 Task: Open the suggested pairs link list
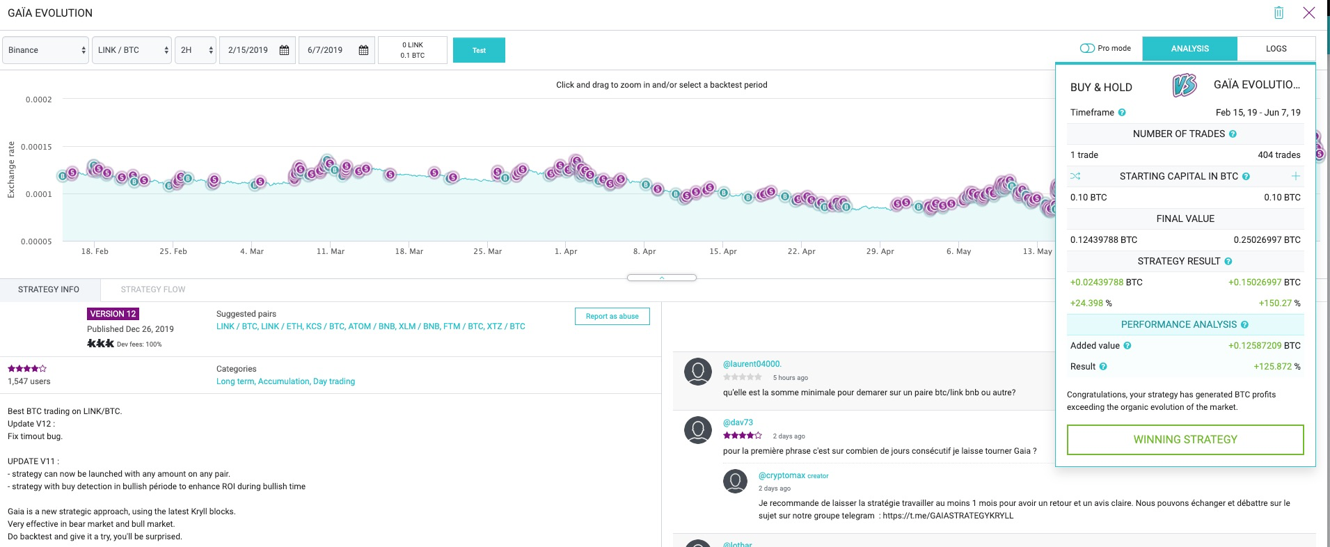371,326
